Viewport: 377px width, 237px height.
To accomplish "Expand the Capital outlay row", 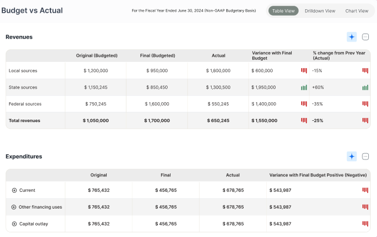I will tap(14, 224).
